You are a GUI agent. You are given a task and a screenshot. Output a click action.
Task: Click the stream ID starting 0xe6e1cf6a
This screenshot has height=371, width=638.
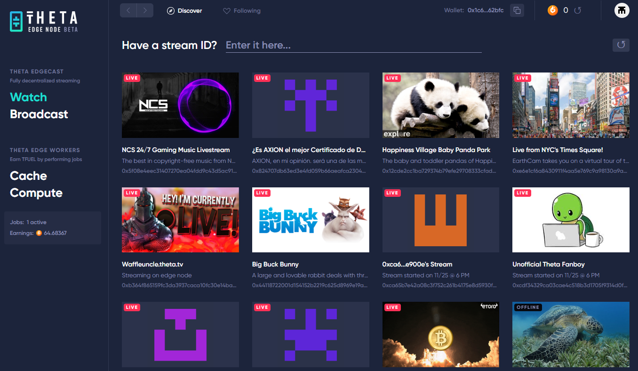570,171
